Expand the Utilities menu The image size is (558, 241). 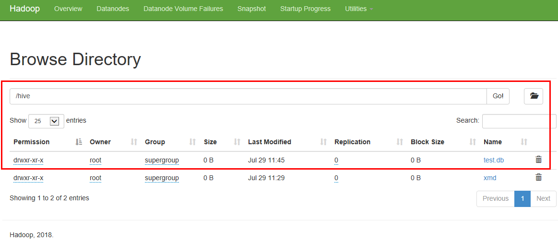(x=359, y=9)
